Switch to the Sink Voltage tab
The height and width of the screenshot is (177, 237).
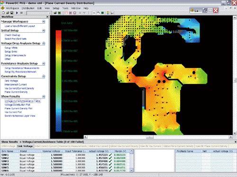point(25,146)
